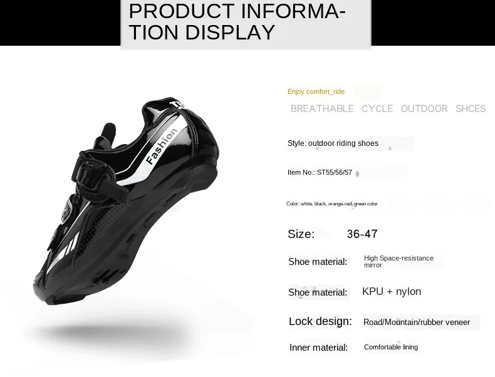
Task: Click Style: outdoor riding shoes line
Action: (333, 143)
